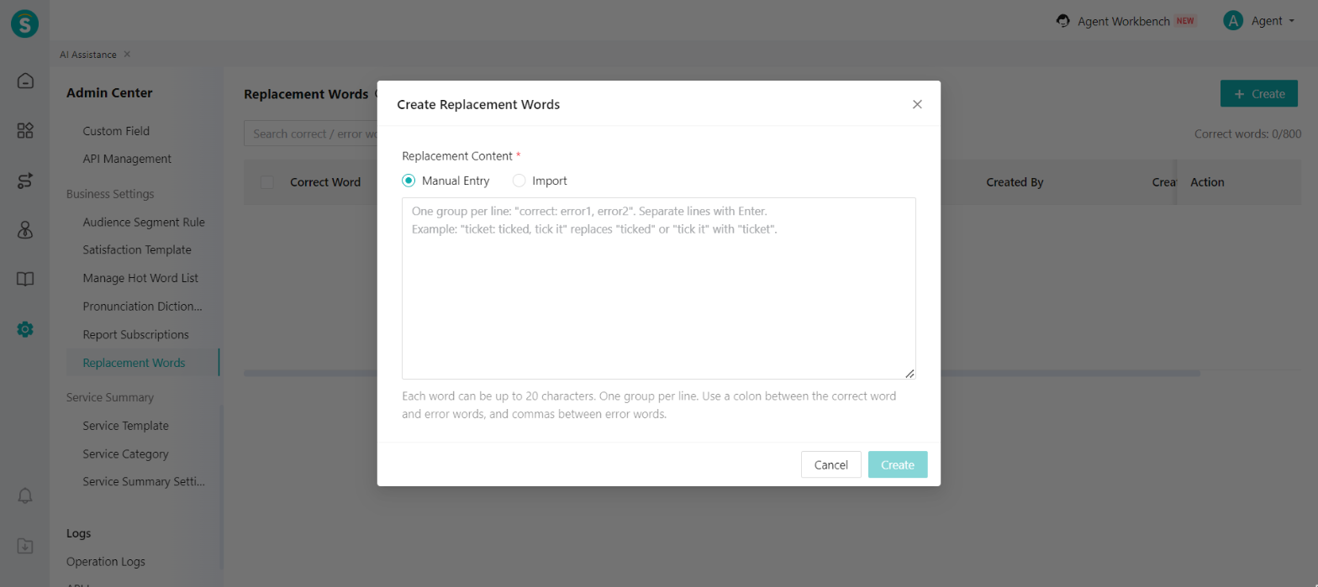Open the download folder icon
This screenshot has width=1318, height=587.
25,546
